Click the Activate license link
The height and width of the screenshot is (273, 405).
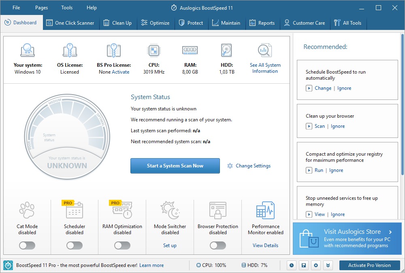click(121, 72)
